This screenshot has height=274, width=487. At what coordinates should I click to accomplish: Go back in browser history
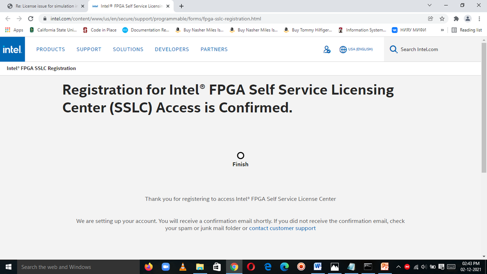(x=8, y=19)
